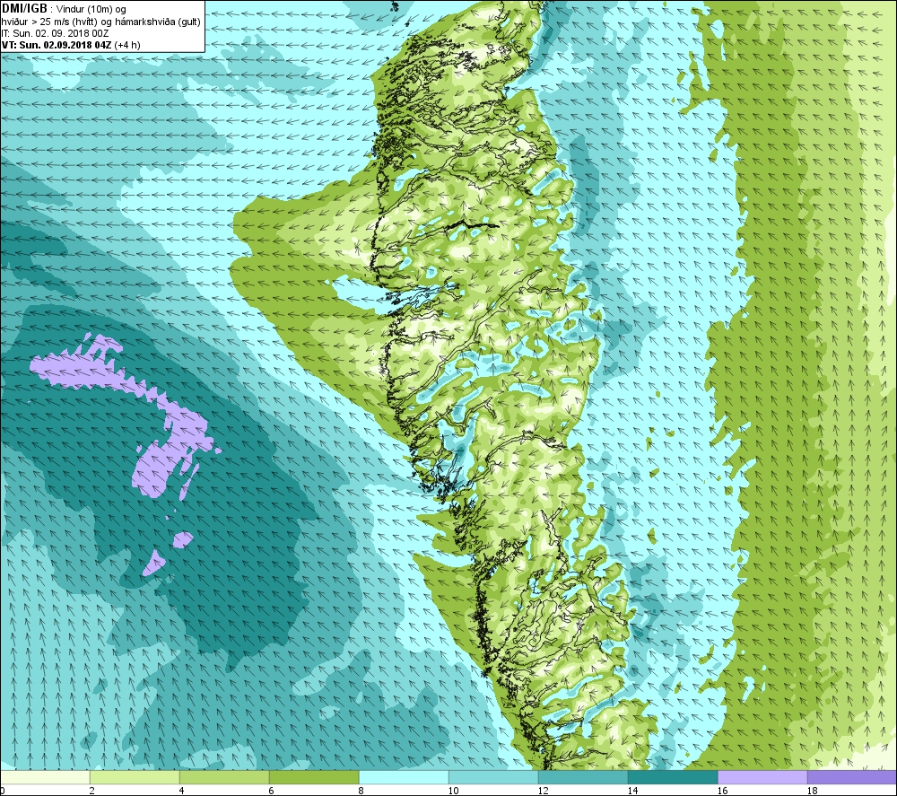Click the 8-10 m/s light cyan swatch
897x796 pixels.
point(404,777)
